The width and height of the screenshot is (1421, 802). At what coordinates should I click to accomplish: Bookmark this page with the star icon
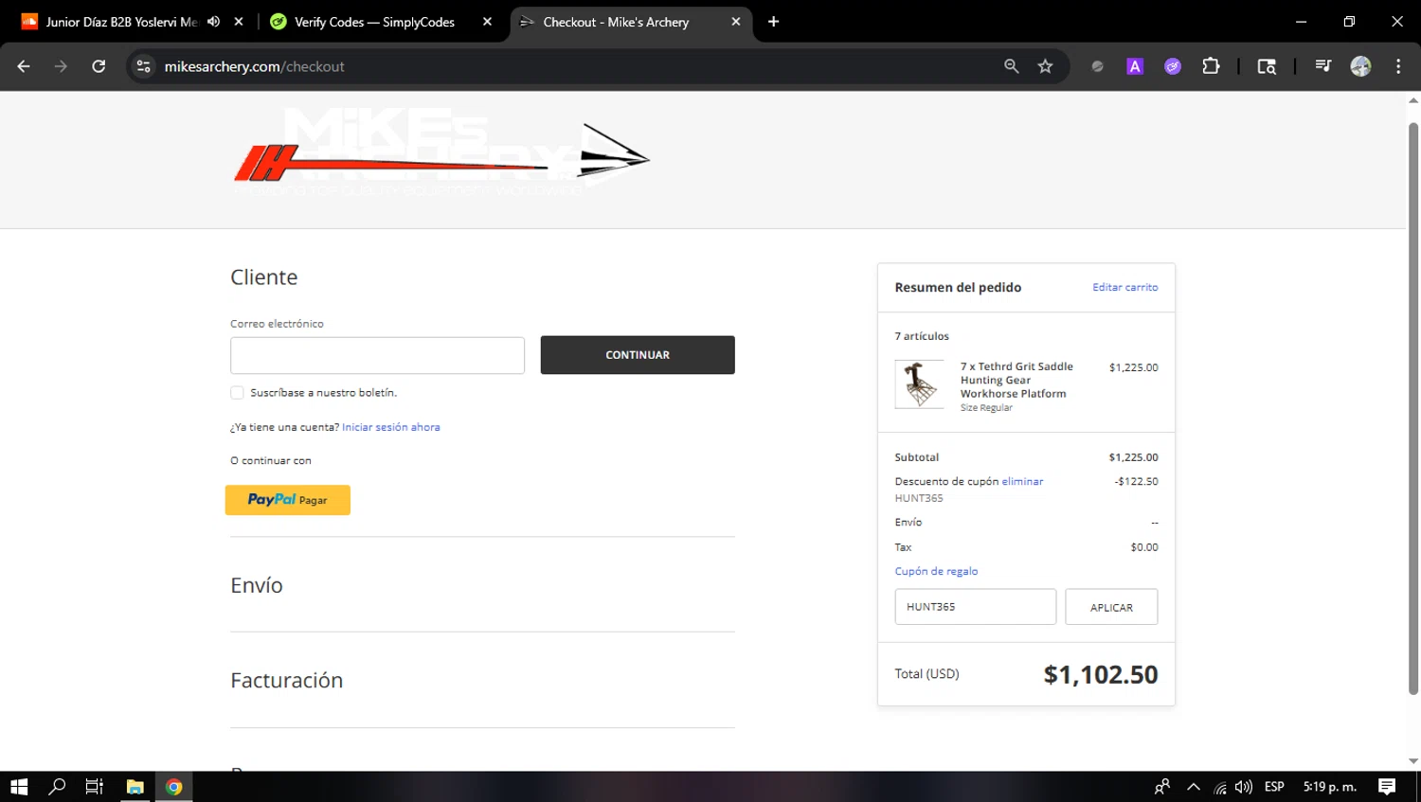1045,66
